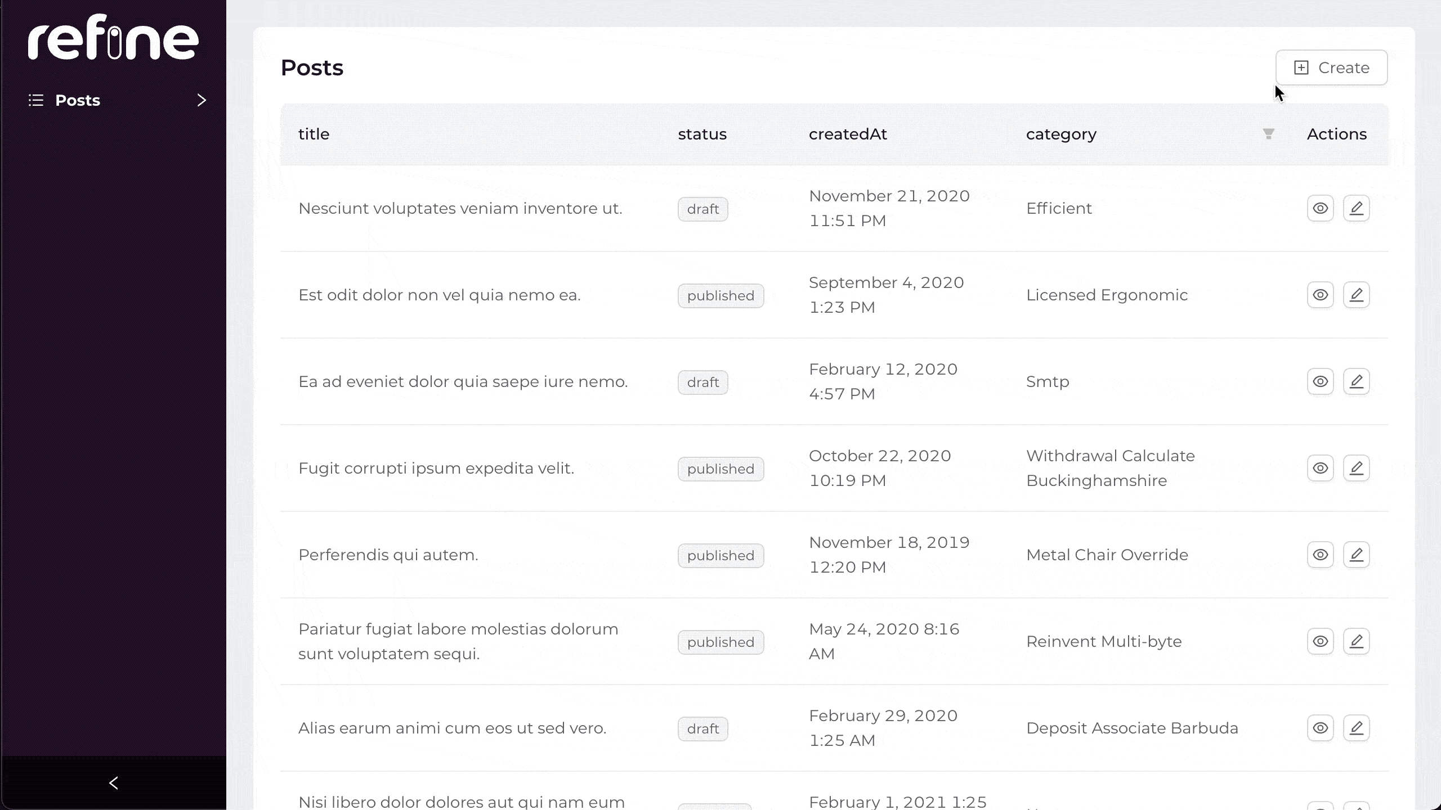Edit the "Est odit dolor" post

(x=1358, y=294)
